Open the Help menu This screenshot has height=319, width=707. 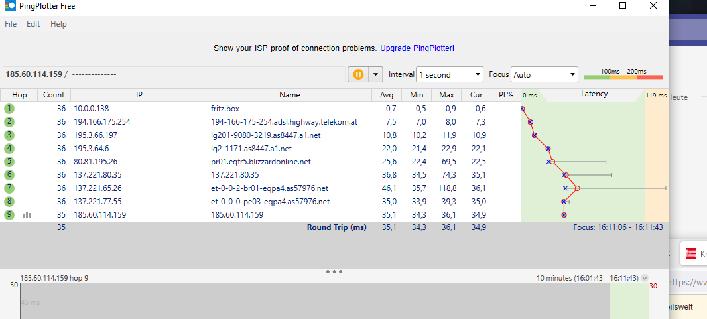point(58,24)
